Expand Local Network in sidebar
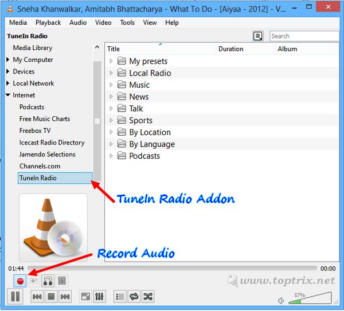The width and height of the screenshot is (344, 311). coord(8,83)
